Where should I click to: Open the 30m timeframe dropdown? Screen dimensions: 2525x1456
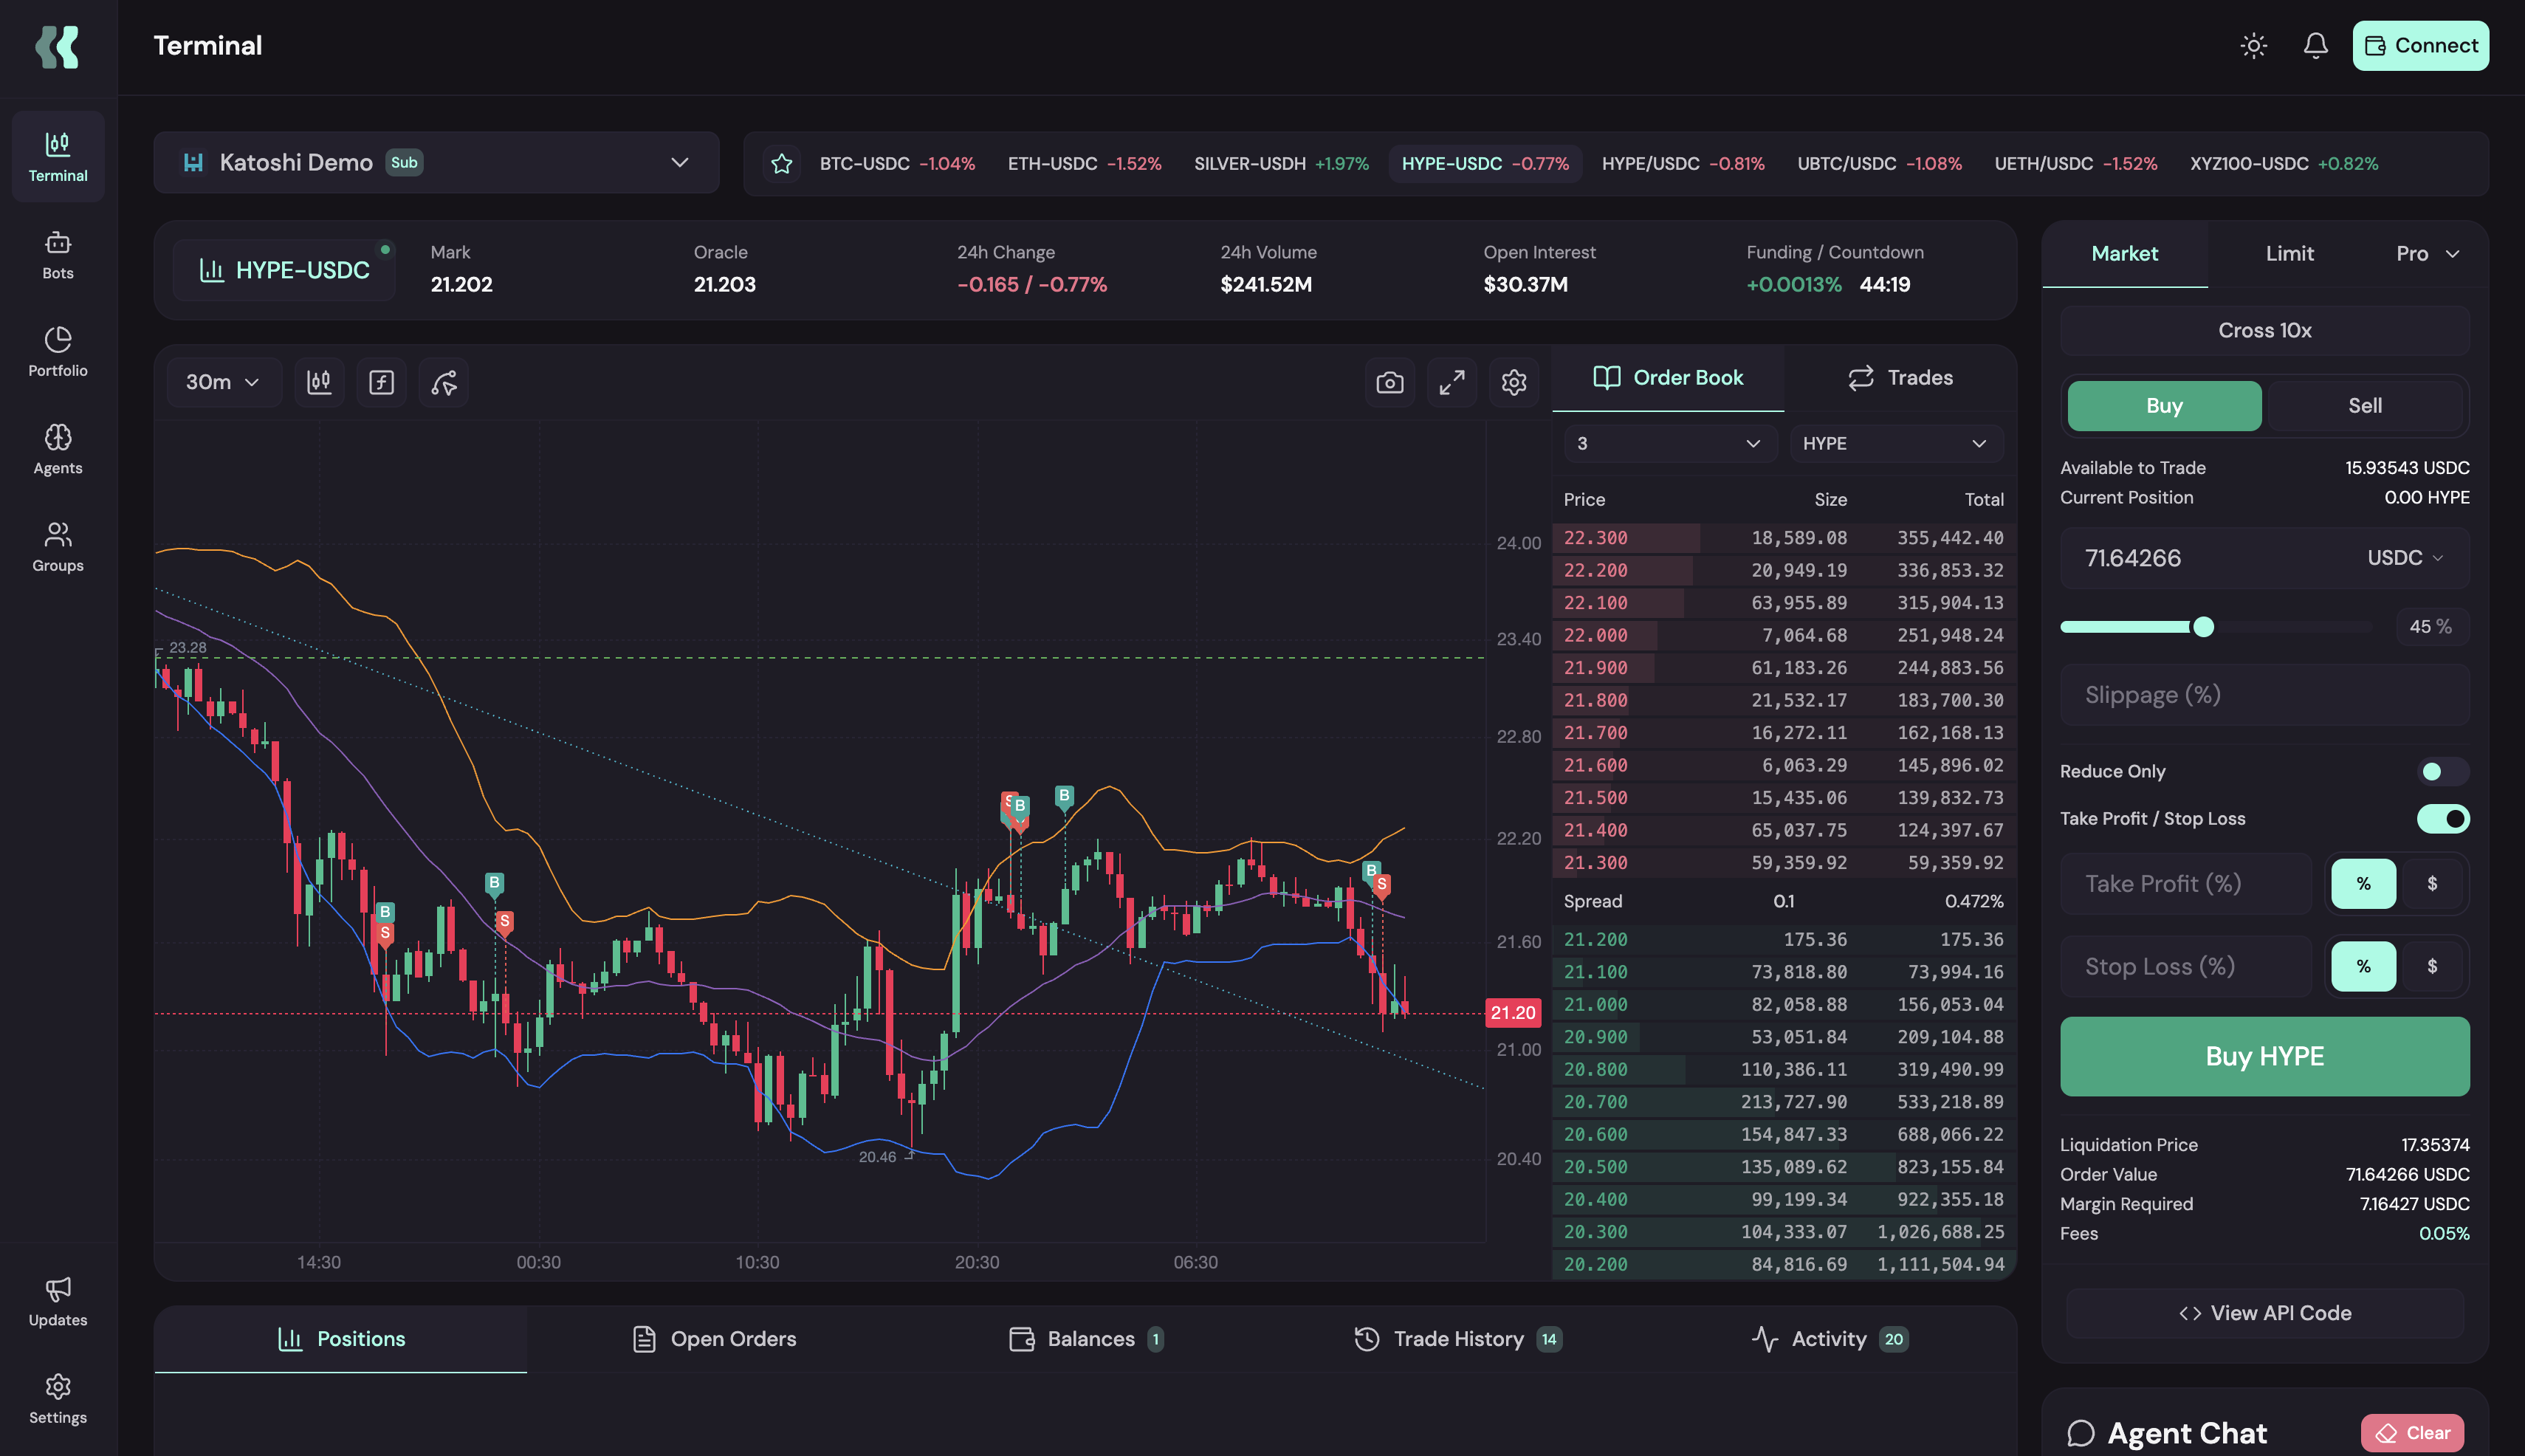222,382
